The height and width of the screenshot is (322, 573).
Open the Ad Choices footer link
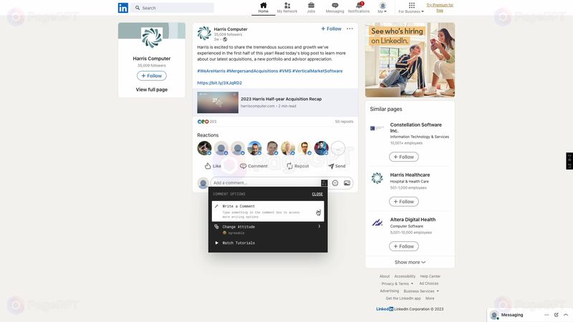coord(428,283)
